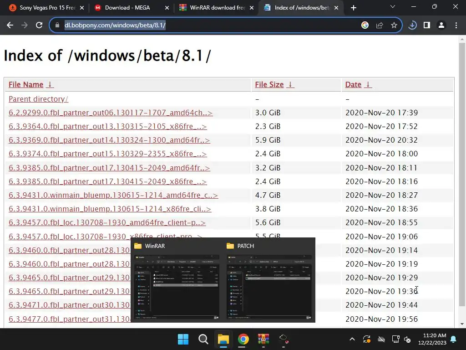Viewport: 466px width, 350px height.
Task: Open the clock showing 11:20 AM
Action: 432,339
